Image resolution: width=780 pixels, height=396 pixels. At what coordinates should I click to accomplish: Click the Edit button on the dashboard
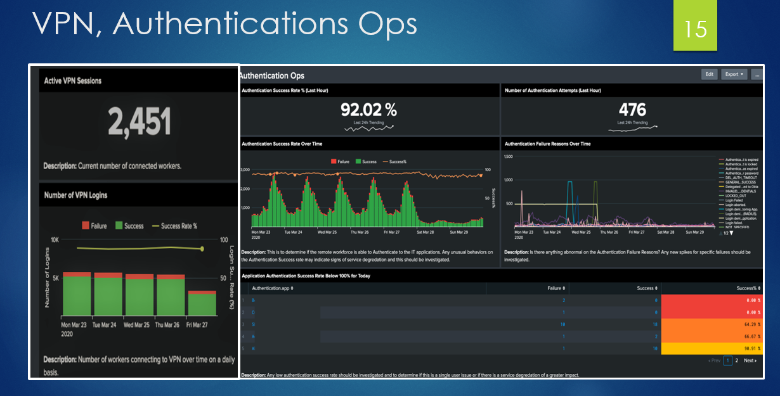point(710,74)
